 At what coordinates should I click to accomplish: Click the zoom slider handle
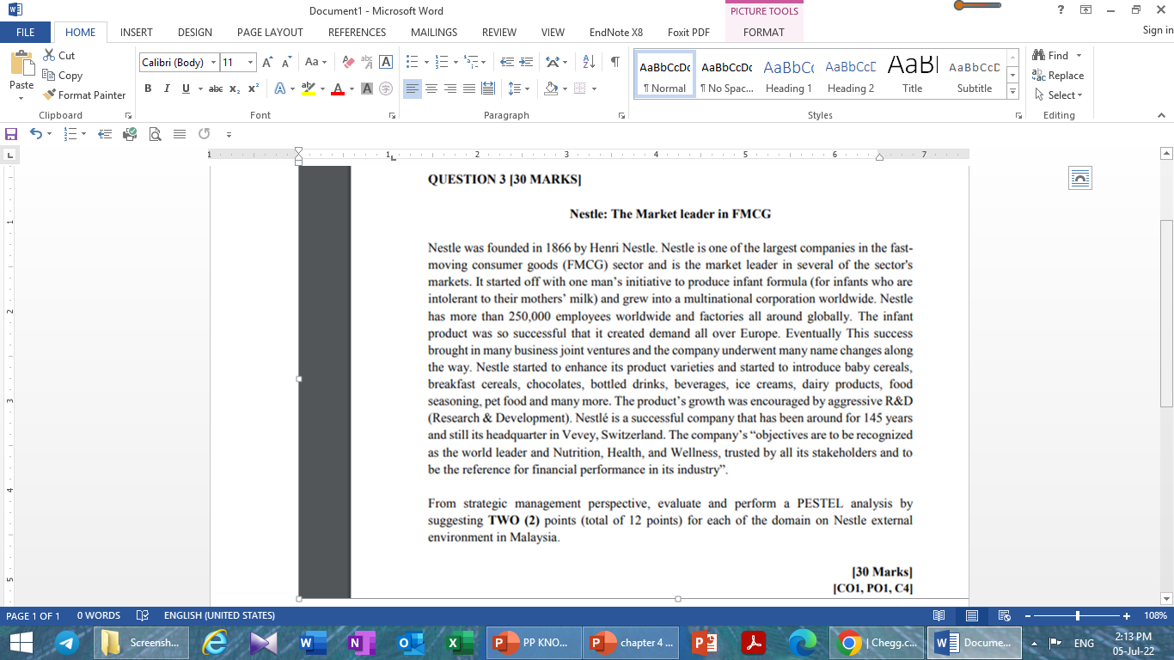(x=1078, y=616)
